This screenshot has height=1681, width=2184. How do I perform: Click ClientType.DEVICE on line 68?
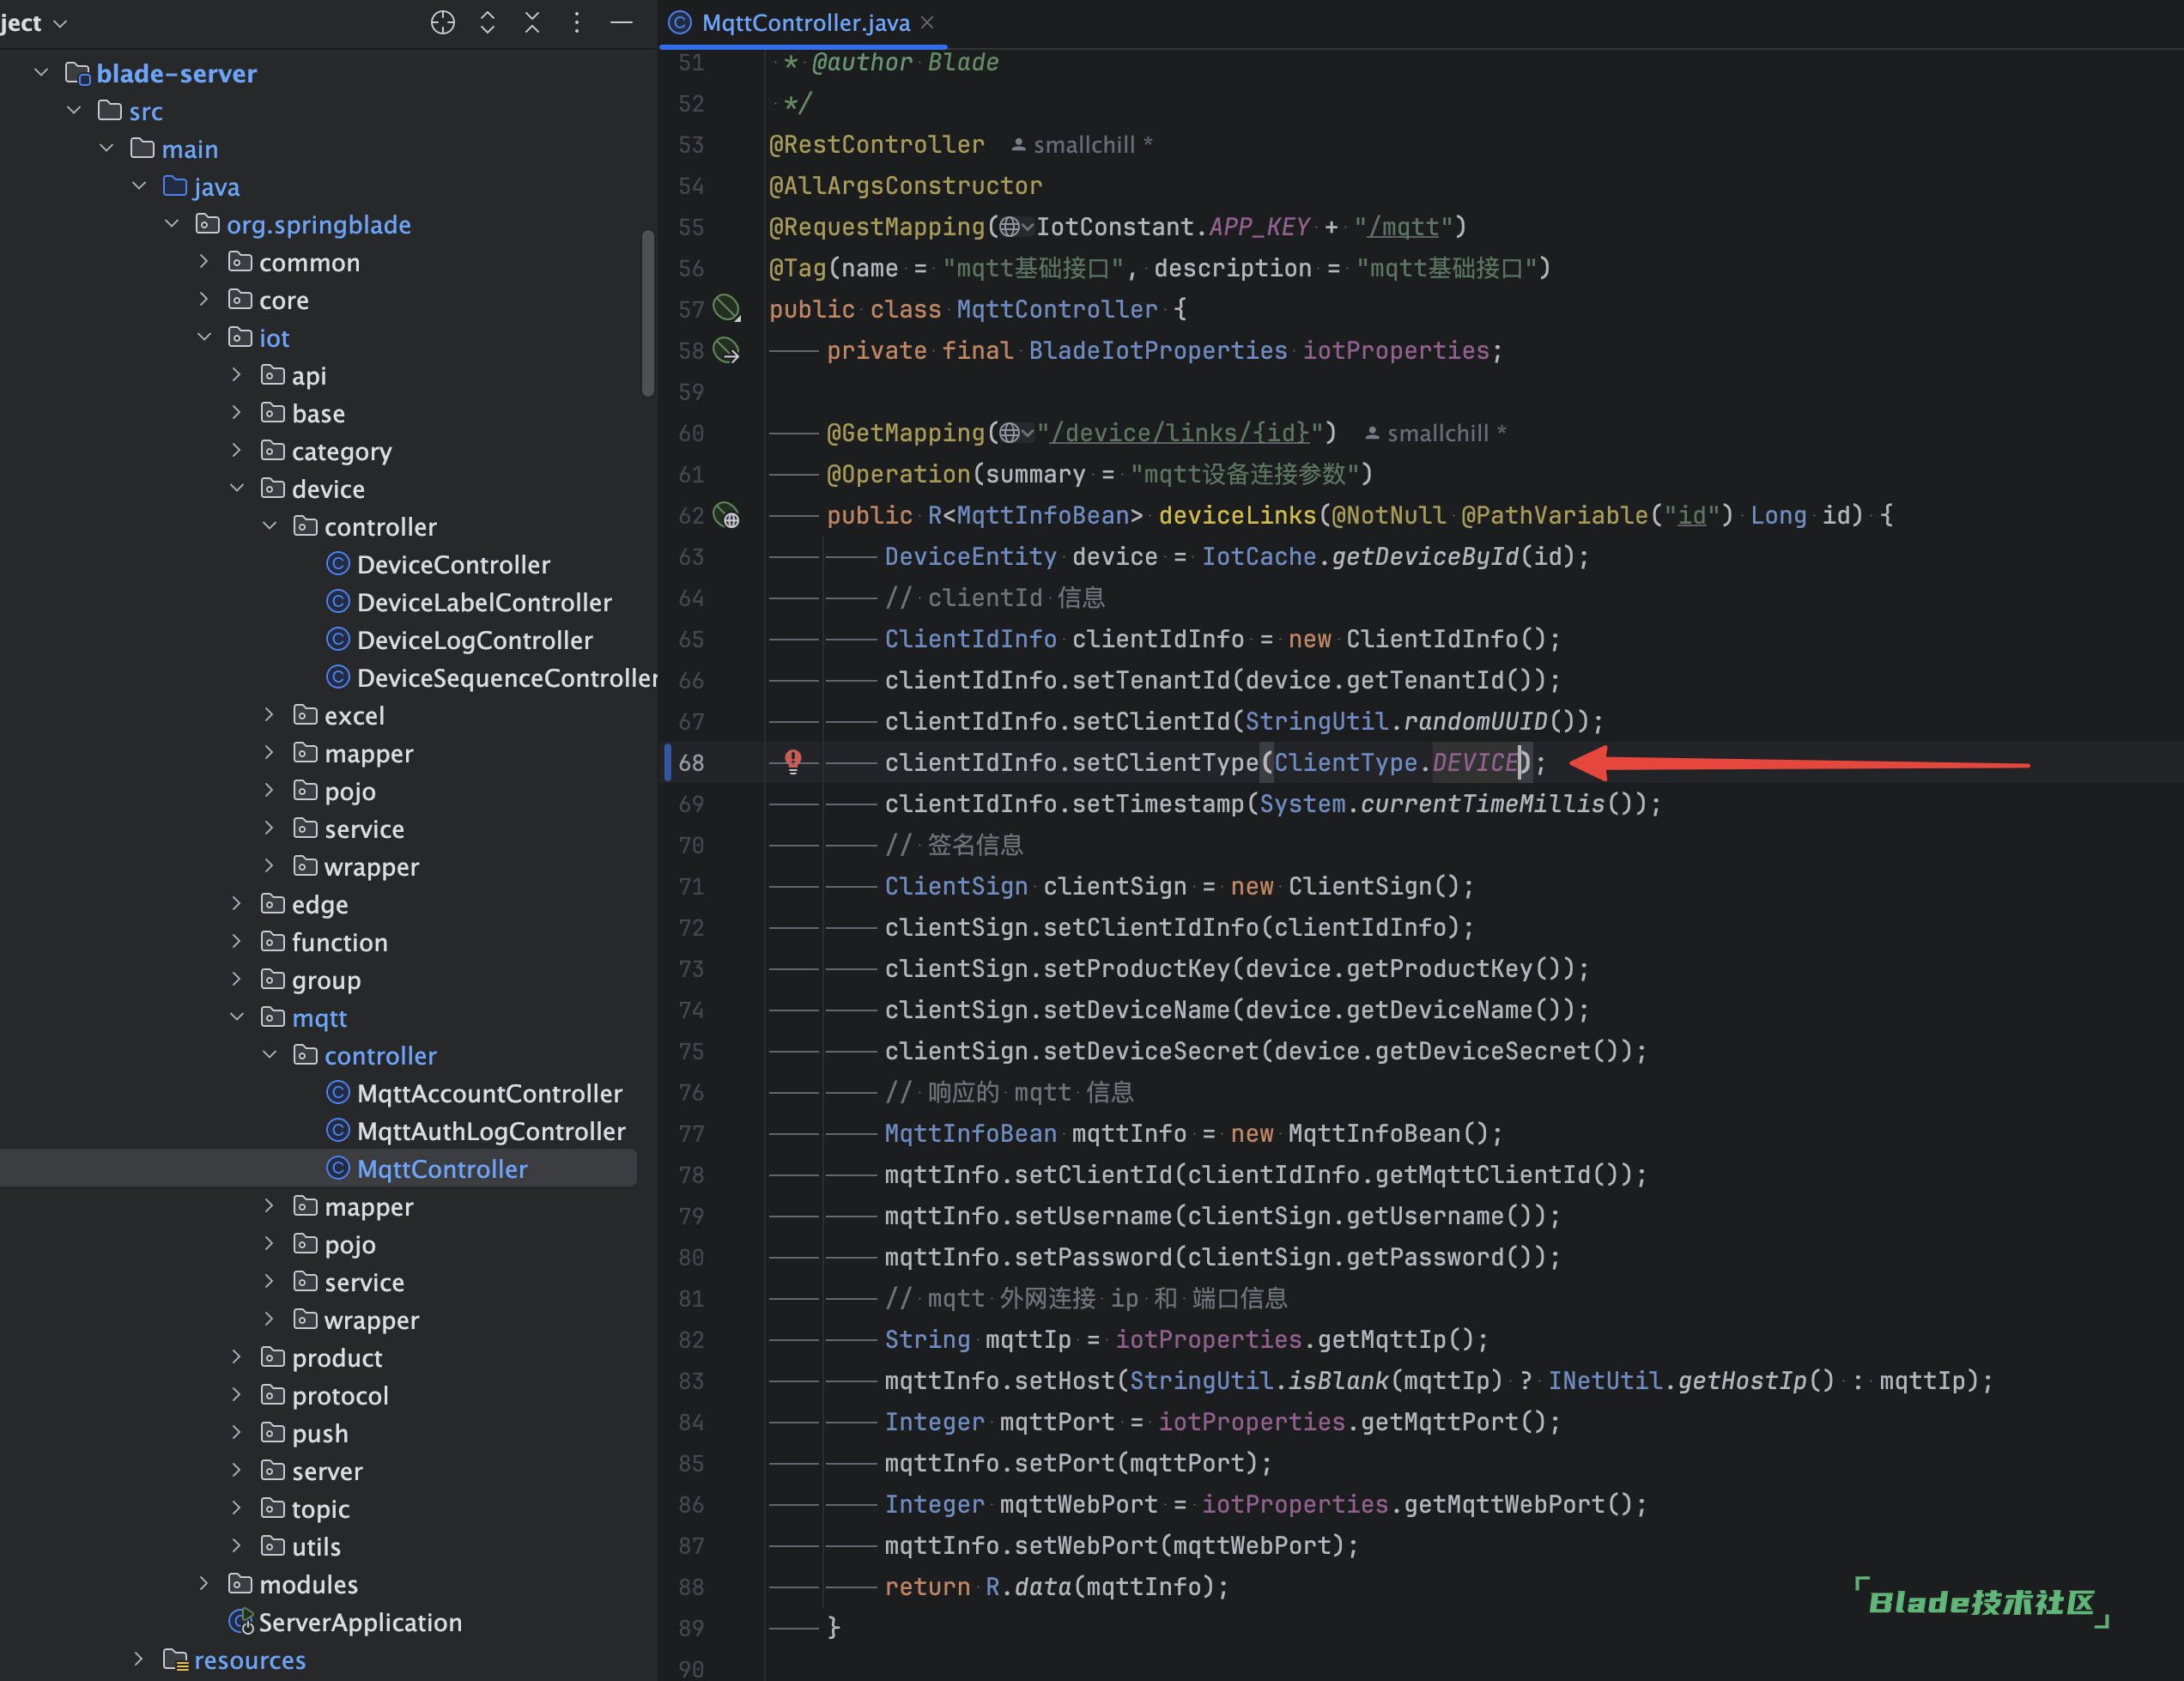(x=1395, y=762)
